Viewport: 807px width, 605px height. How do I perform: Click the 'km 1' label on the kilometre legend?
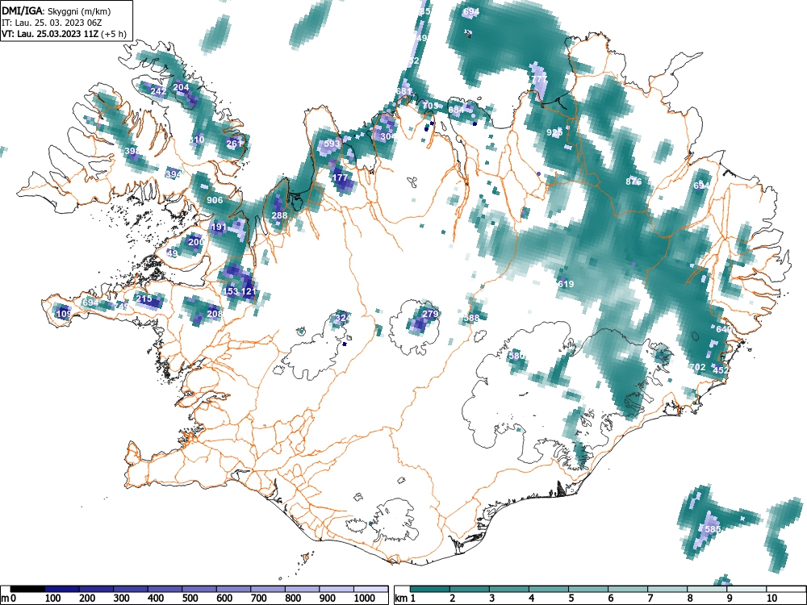[x=405, y=599]
